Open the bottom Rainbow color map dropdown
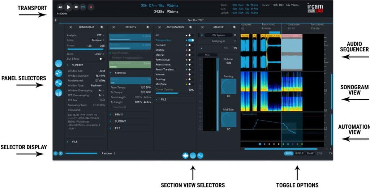The image size is (370, 188). pos(108,153)
